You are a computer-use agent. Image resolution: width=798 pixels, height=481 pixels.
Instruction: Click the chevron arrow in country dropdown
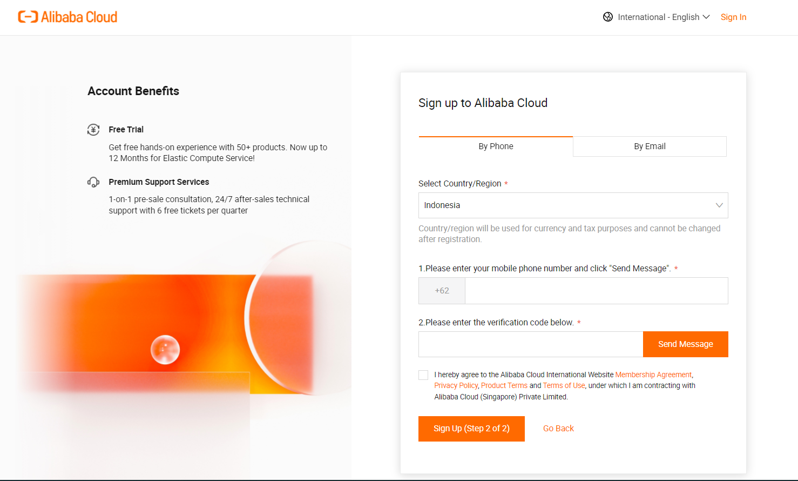(719, 205)
